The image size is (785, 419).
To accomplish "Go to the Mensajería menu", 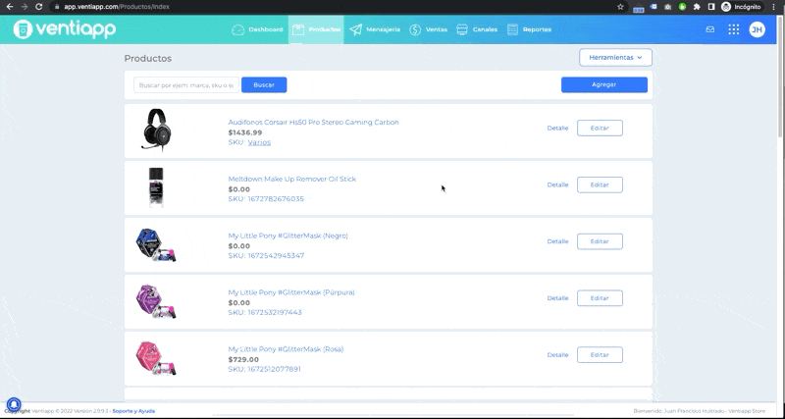I will pyautogui.click(x=375, y=29).
